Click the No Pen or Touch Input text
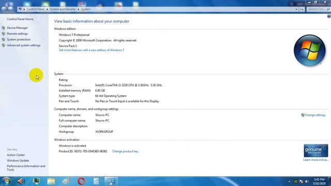Viewport: 331px width, 186px height. [127, 101]
